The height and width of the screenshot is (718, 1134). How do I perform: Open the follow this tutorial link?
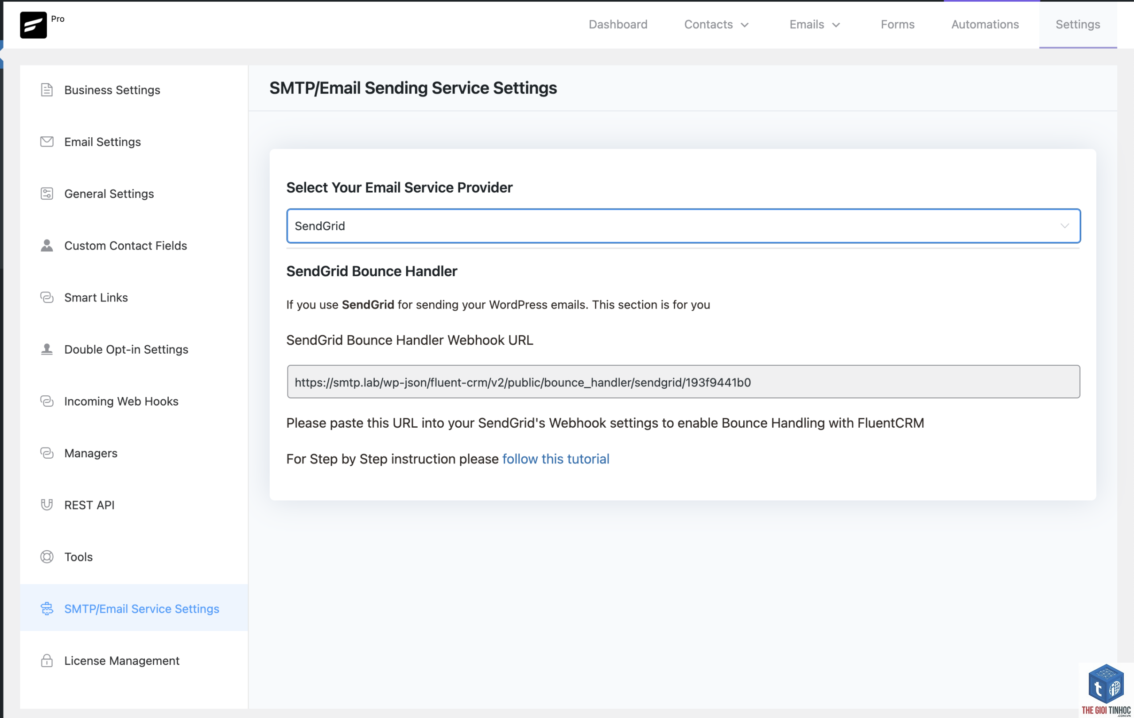point(555,459)
